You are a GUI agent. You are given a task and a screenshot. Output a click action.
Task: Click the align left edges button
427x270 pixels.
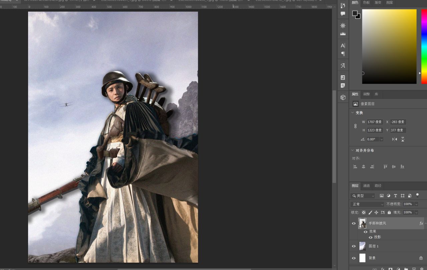pyautogui.click(x=355, y=166)
